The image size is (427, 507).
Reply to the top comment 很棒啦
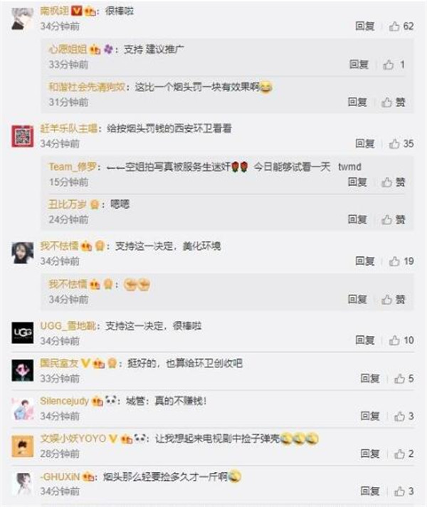[x=365, y=26]
